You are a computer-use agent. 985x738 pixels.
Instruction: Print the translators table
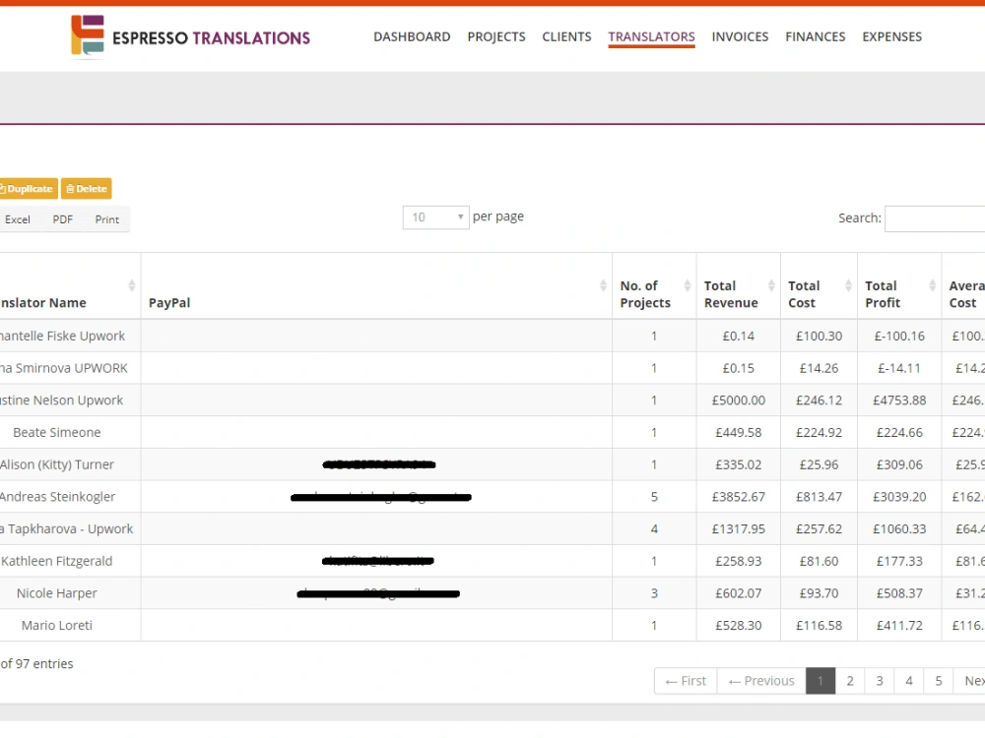click(106, 219)
